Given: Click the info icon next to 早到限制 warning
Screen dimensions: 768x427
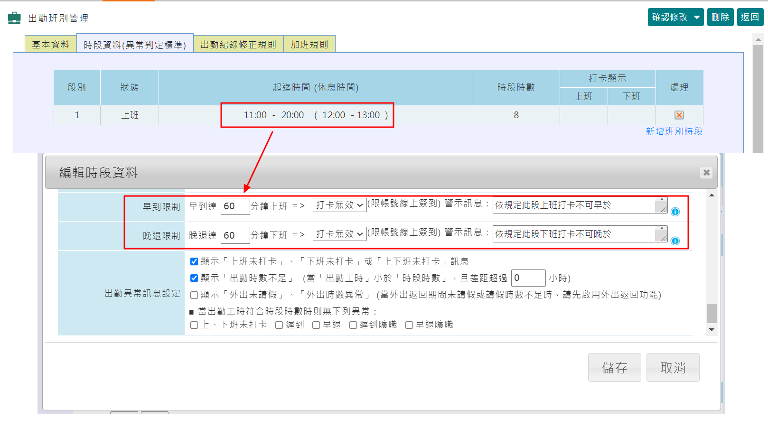Looking at the screenshot, I should tap(674, 212).
